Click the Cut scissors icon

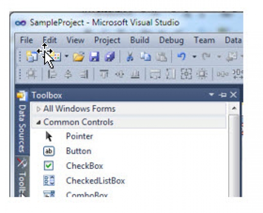tap(130, 56)
